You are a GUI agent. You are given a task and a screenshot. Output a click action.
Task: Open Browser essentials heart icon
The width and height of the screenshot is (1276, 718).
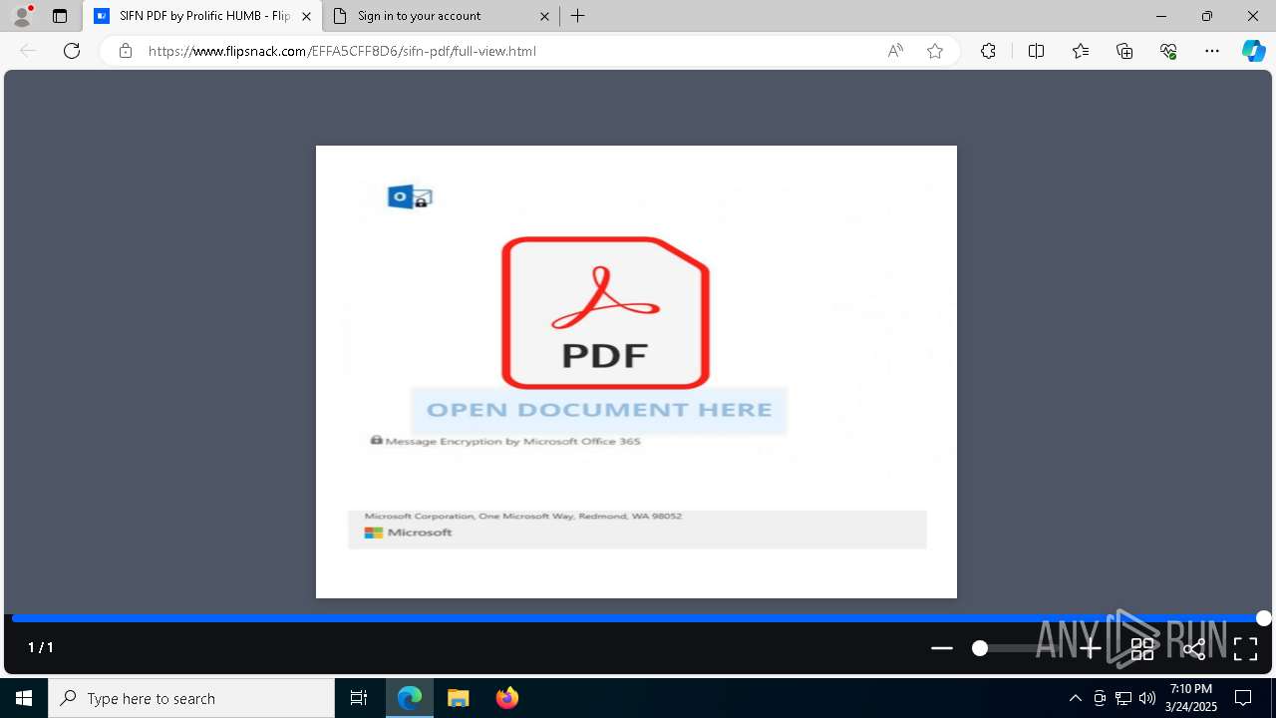(x=1168, y=51)
